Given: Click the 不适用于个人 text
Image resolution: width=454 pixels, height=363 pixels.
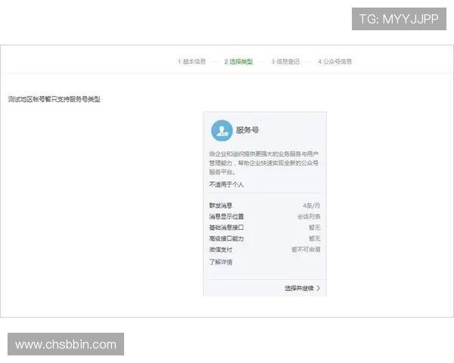Looking at the screenshot, I should click(226, 185).
